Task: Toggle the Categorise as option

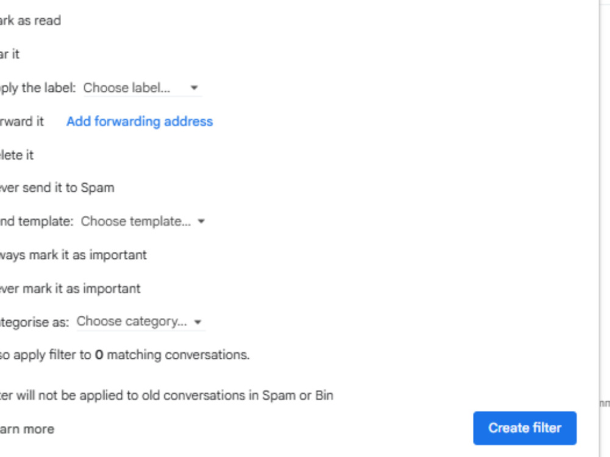Action: coord(34,322)
